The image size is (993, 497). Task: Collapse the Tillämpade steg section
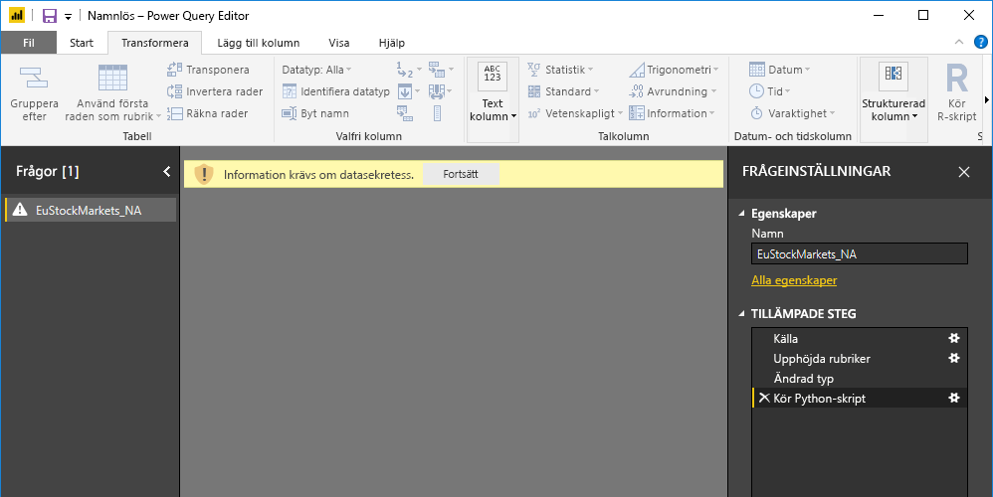pyautogui.click(x=741, y=314)
